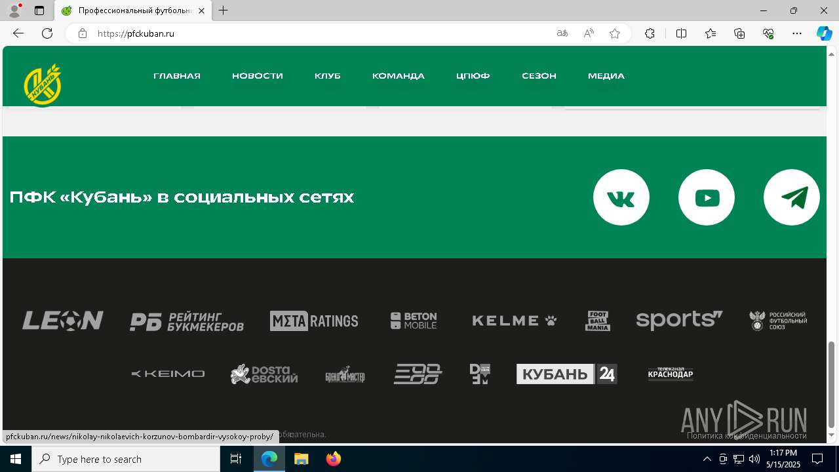
Task: Launch Firefox from the taskbar
Action: click(x=334, y=459)
